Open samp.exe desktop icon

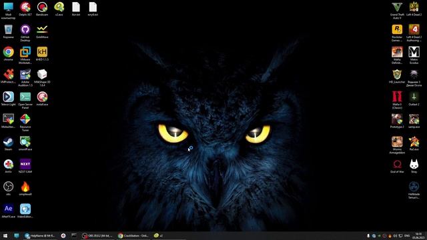(414, 121)
